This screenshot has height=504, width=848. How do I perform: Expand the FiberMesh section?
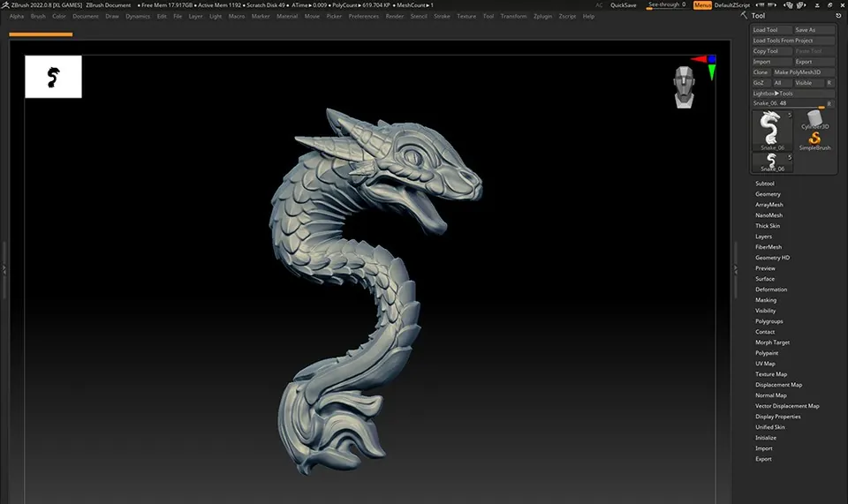[x=768, y=247]
